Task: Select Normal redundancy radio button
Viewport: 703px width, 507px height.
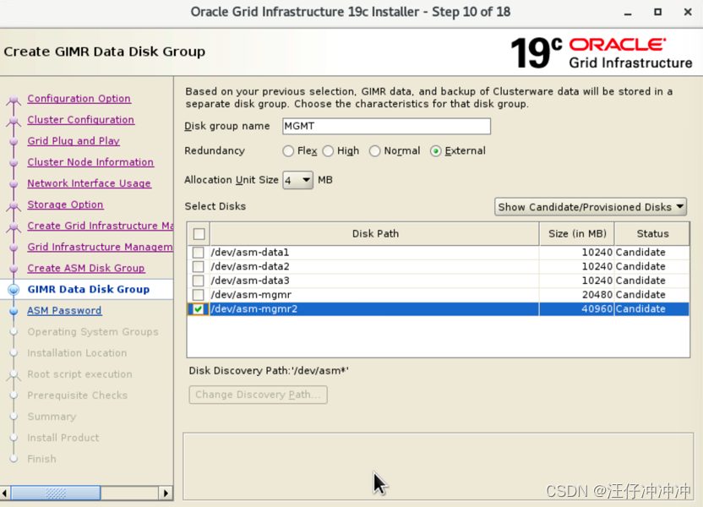Action: (375, 151)
